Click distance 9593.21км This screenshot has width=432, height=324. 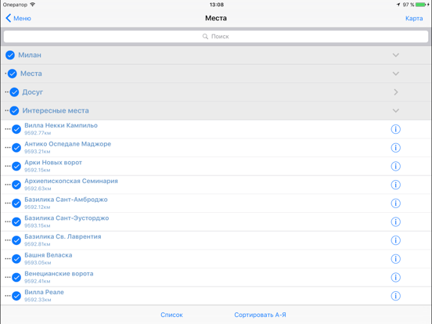pyautogui.click(x=38, y=152)
